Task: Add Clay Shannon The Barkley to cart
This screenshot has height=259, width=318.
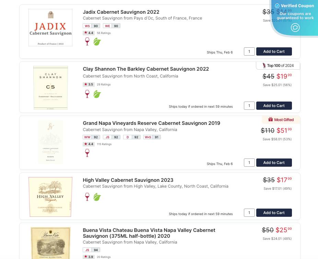Action: click(x=274, y=105)
